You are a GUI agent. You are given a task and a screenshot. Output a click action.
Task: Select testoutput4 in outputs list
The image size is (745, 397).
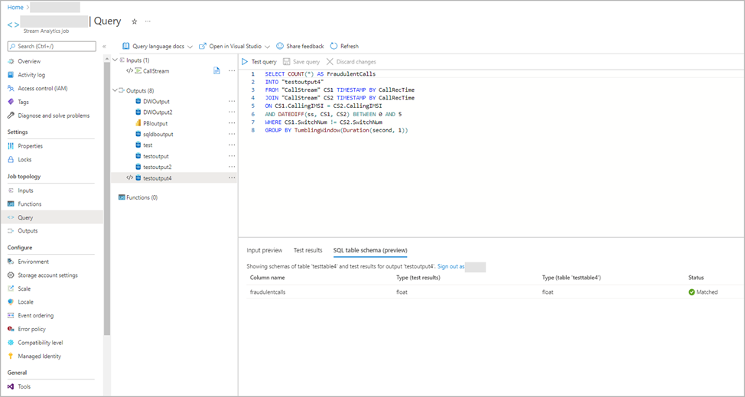pos(158,178)
